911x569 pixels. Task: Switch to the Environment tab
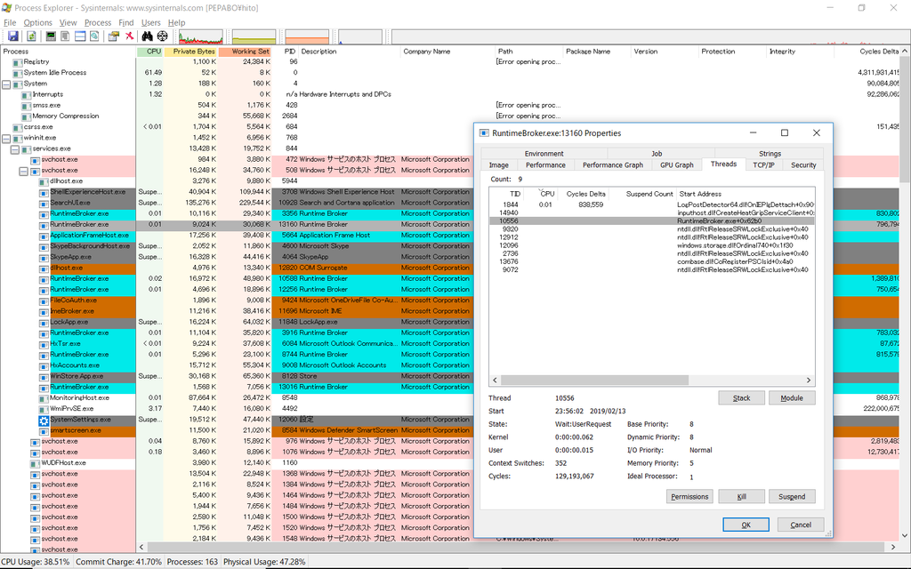(x=544, y=153)
